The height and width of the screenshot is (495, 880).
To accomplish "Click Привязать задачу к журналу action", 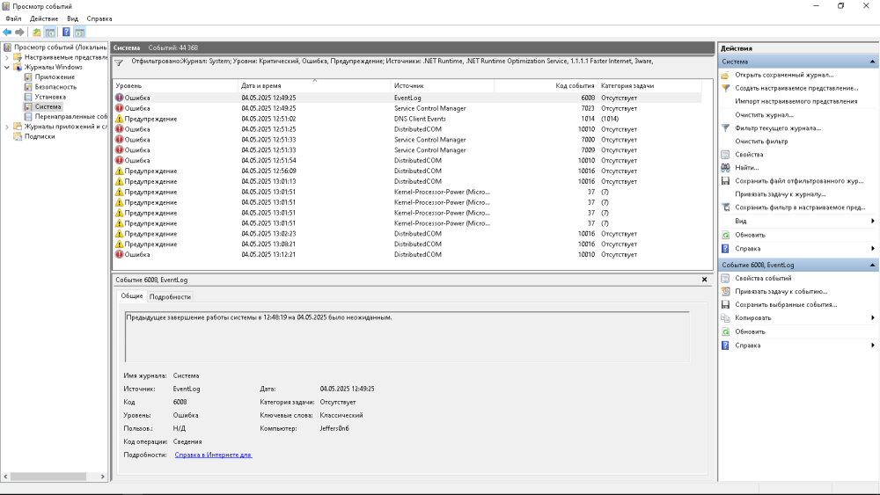I will 780,194.
